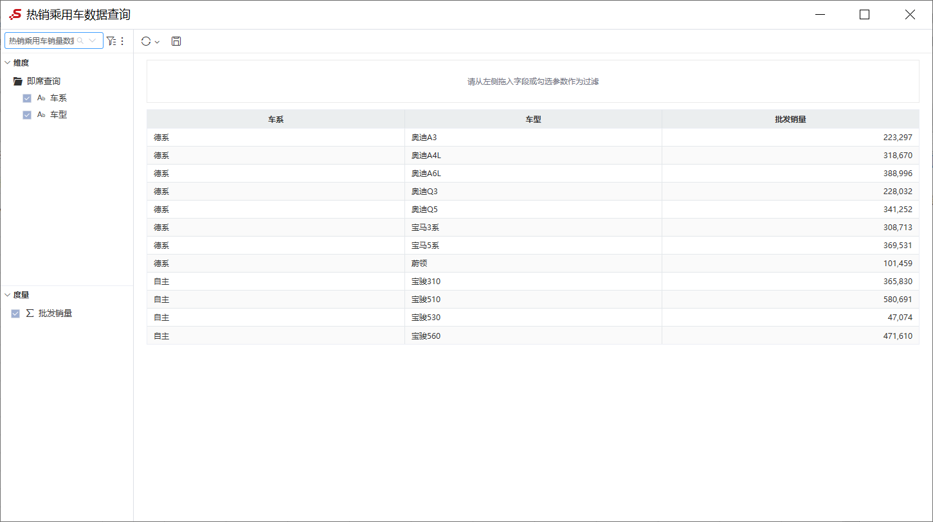Select the 宝骏510 cell
This screenshot has width=933, height=522.
pyautogui.click(x=533, y=300)
